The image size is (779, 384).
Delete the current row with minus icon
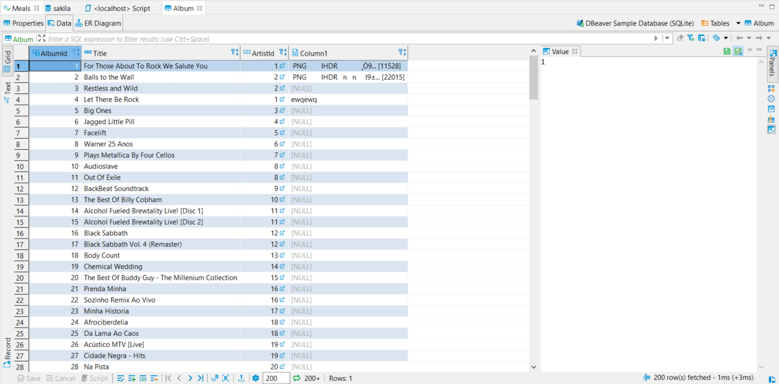point(154,378)
